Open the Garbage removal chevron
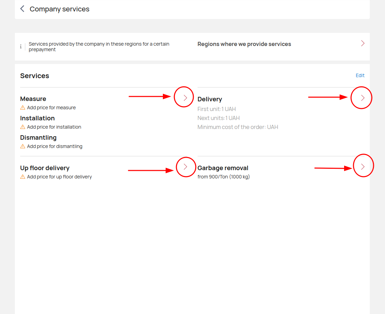The image size is (385, 314). [363, 167]
